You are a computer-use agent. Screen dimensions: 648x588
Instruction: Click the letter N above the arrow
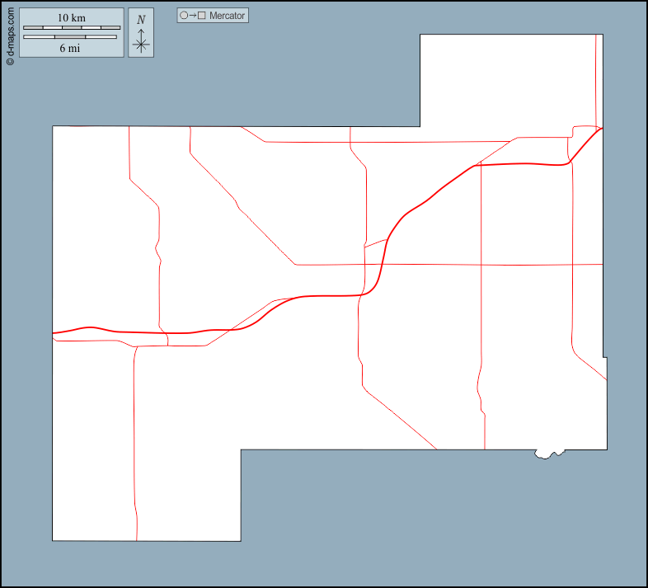click(x=141, y=19)
